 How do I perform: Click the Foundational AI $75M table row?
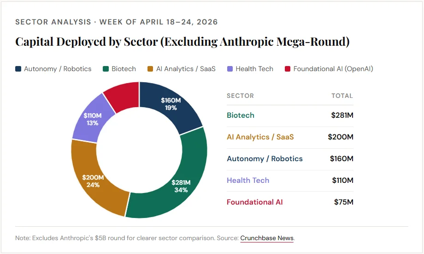point(289,202)
